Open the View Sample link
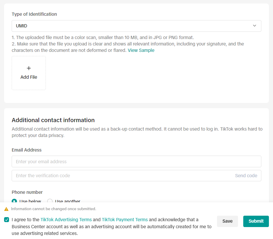273x239 pixels. coord(141,50)
